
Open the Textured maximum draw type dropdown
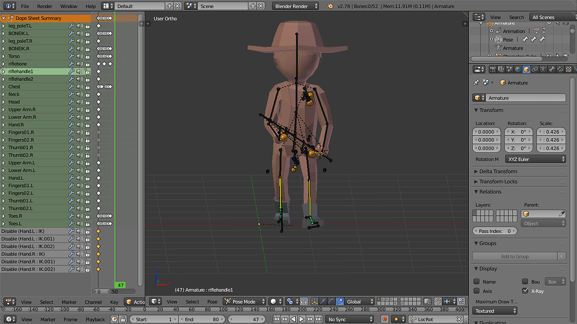point(495,310)
